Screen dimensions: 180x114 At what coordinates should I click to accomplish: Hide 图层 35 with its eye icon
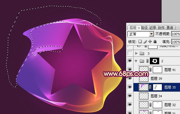point(130,87)
